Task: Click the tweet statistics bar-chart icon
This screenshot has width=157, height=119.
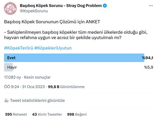Action: click(x=6, y=100)
